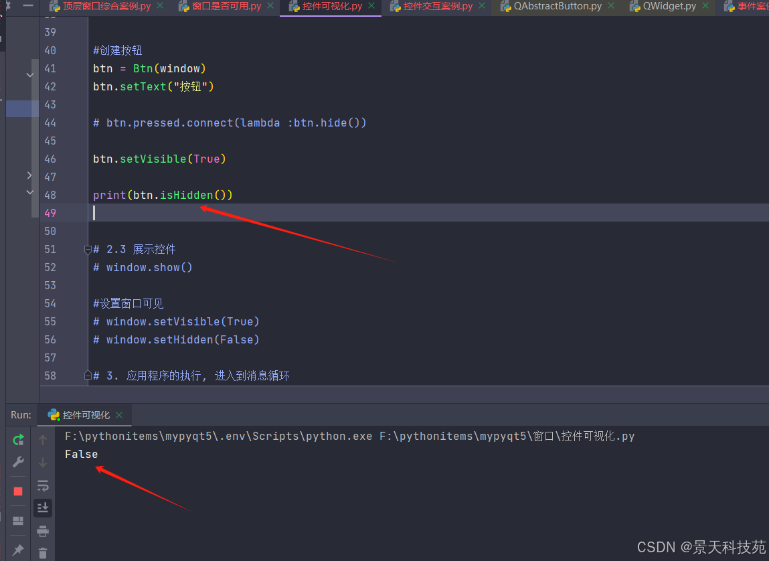Collapse the left-panel chevron beside line 41
769x561 pixels.
pyautogui.click(x=30, y=75)
